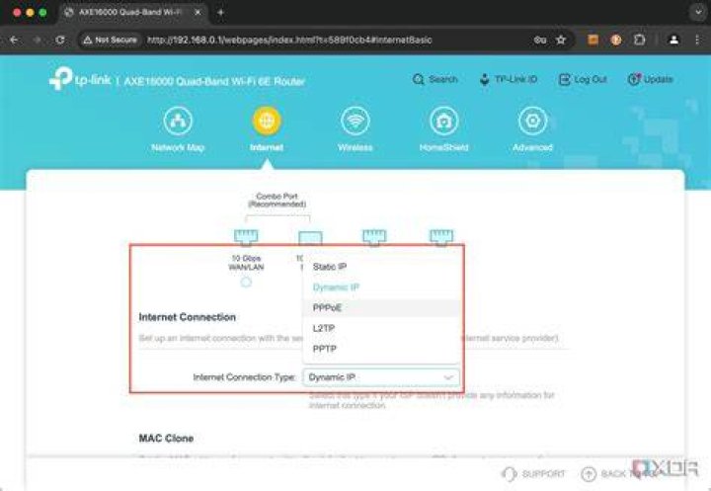Click the Internet Connection heading
711x491 pixels.
[188, 317]
